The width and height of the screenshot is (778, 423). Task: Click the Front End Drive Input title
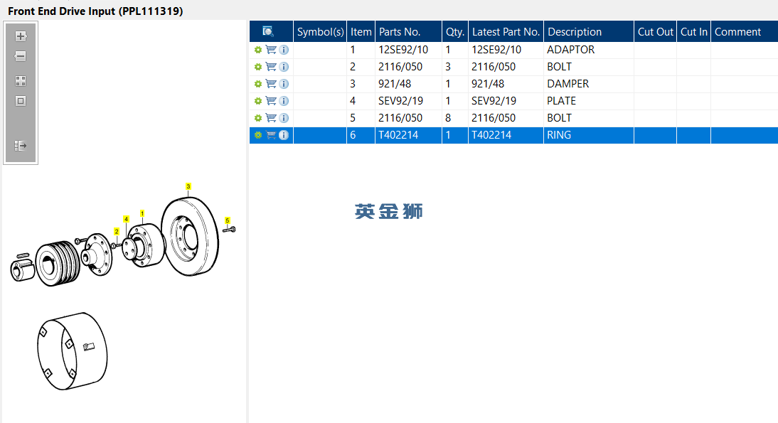pos(95,11)
